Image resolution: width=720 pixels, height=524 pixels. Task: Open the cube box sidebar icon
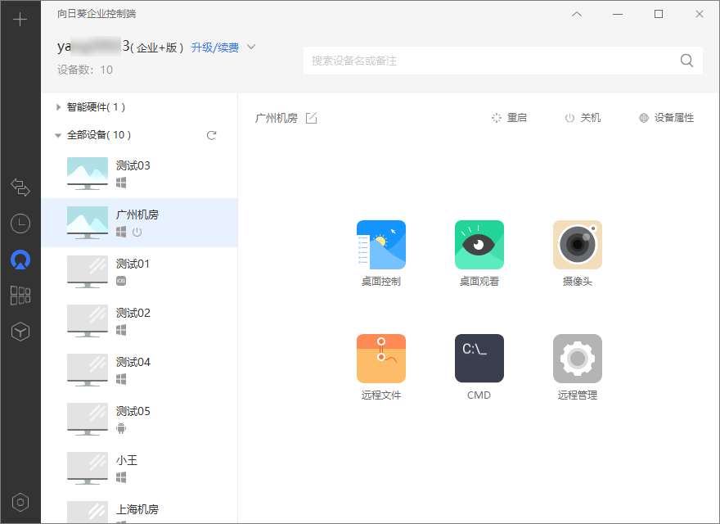tap(20, 332)
